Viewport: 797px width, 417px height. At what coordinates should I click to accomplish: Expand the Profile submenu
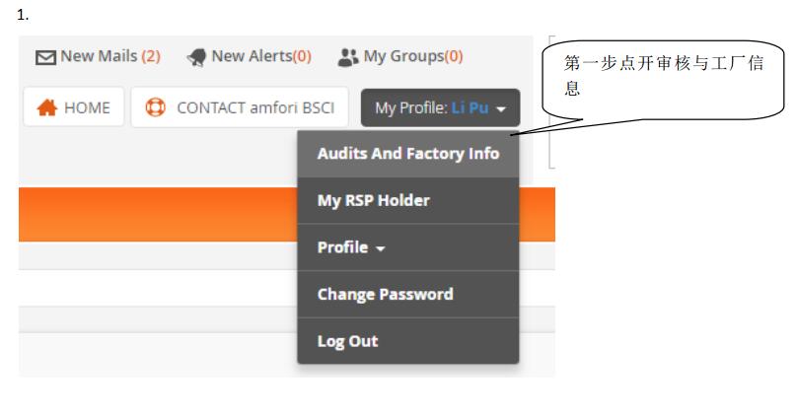click(408, 247)
